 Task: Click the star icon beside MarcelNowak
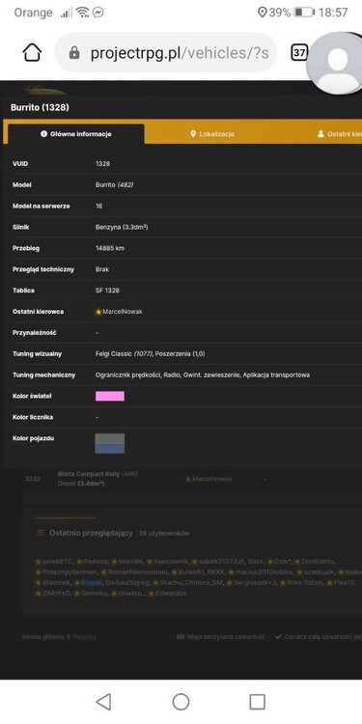pyautogui.click(x=98, y=312)
